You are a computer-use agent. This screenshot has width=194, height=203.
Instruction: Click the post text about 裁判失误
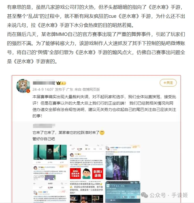[x=104, y=106]
